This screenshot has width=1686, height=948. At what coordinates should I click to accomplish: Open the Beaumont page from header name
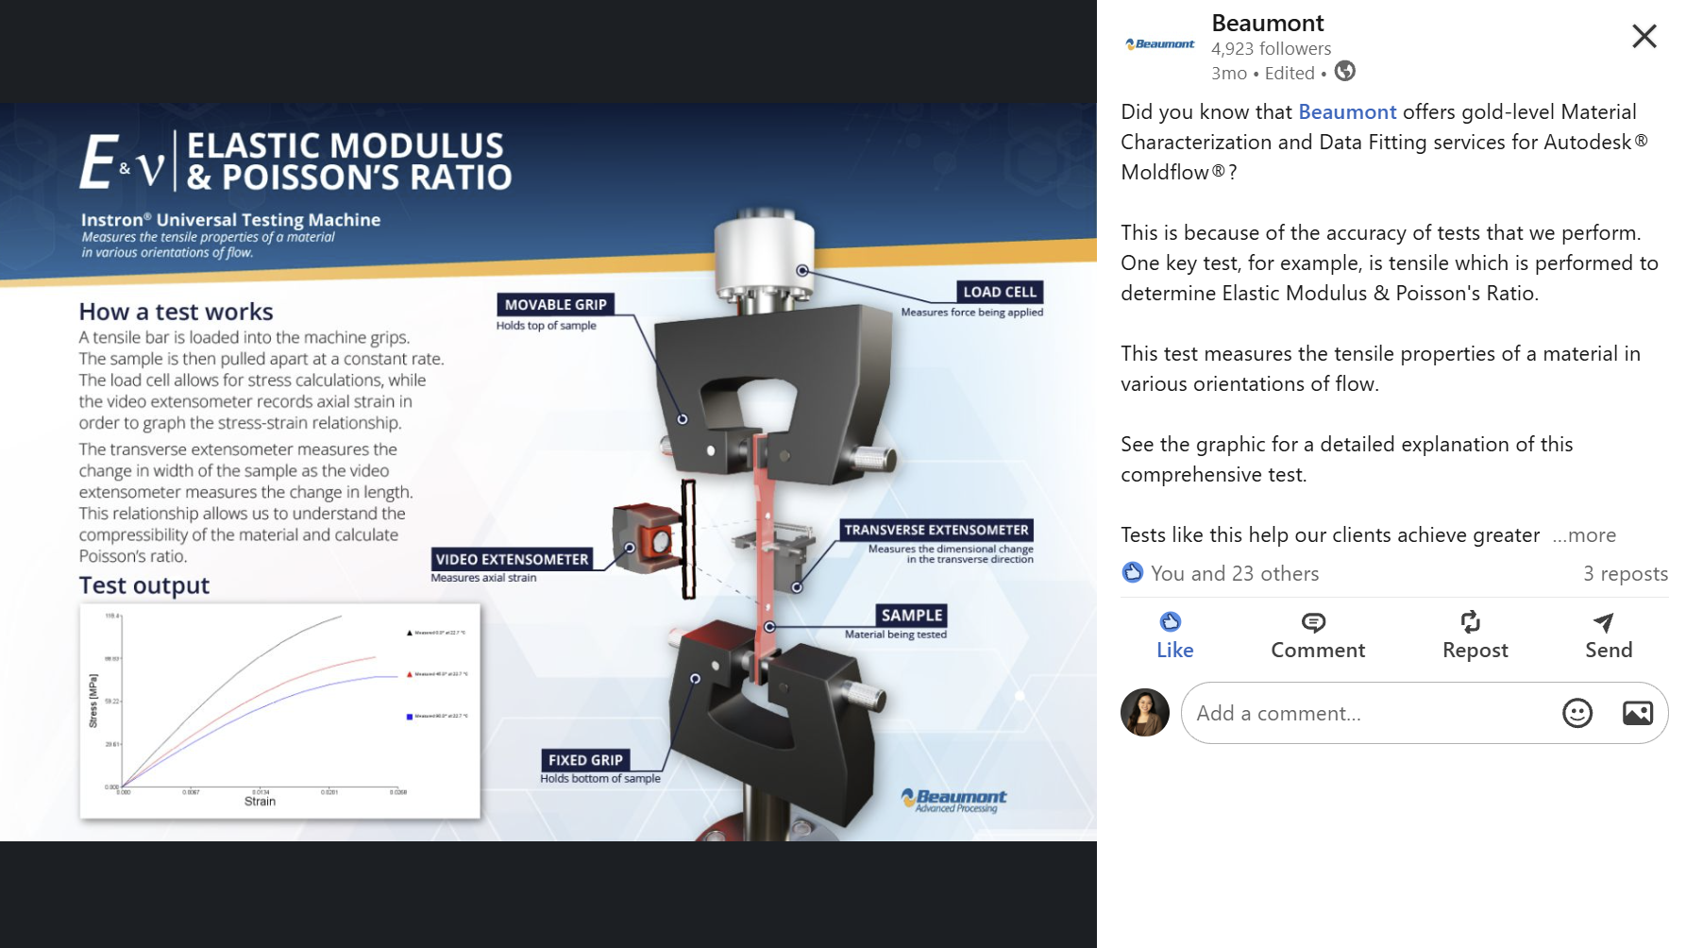(x=1267, y=23)
